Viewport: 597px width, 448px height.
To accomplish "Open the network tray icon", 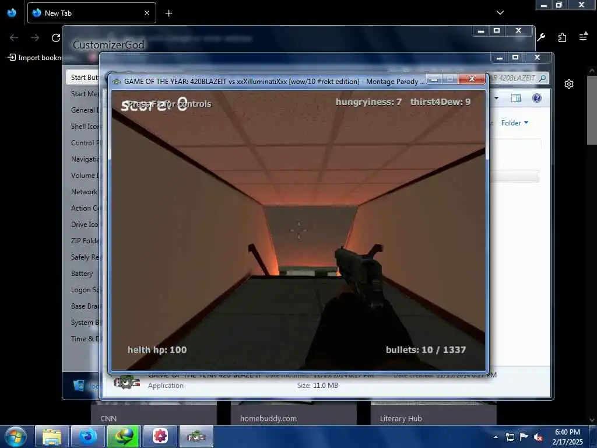I will coord(510,437).
